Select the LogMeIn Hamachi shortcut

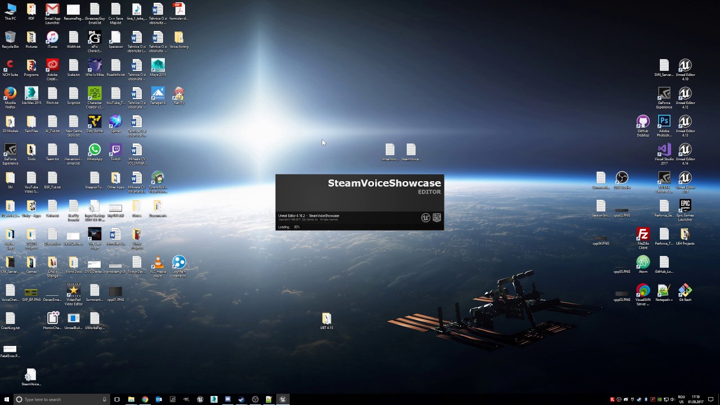pyautogui.click(x=179, y=267)
